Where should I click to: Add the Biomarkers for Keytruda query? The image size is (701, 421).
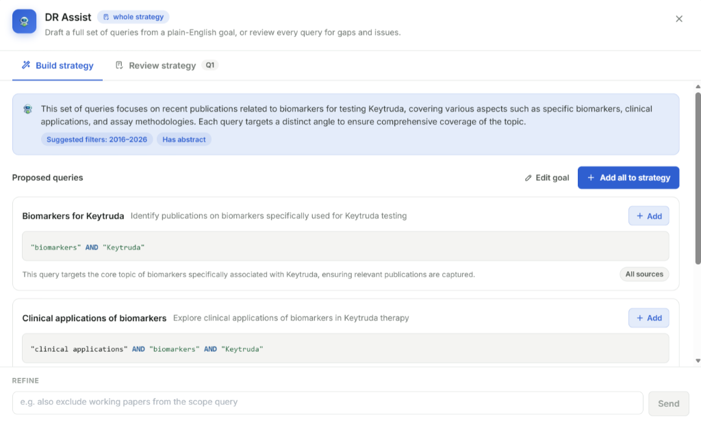[648, 216]
